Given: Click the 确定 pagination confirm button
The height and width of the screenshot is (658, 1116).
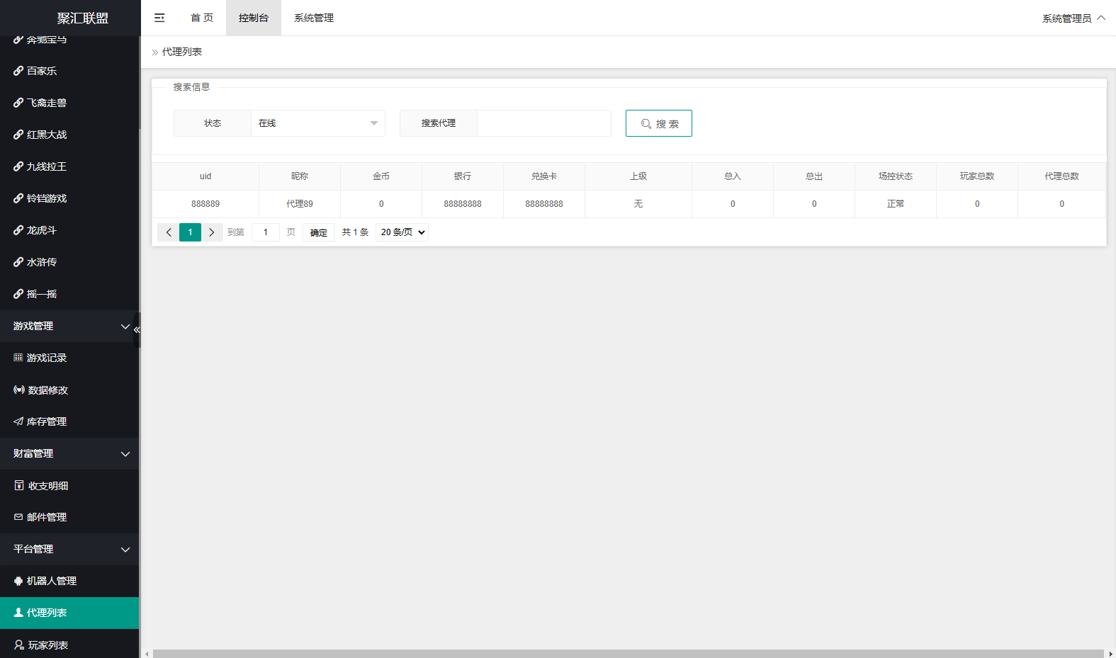Looking at the screenshot, I should point(319,232).
